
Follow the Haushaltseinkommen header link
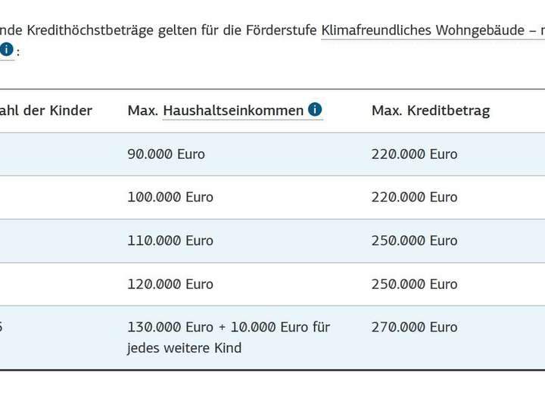tap(233, 111)
